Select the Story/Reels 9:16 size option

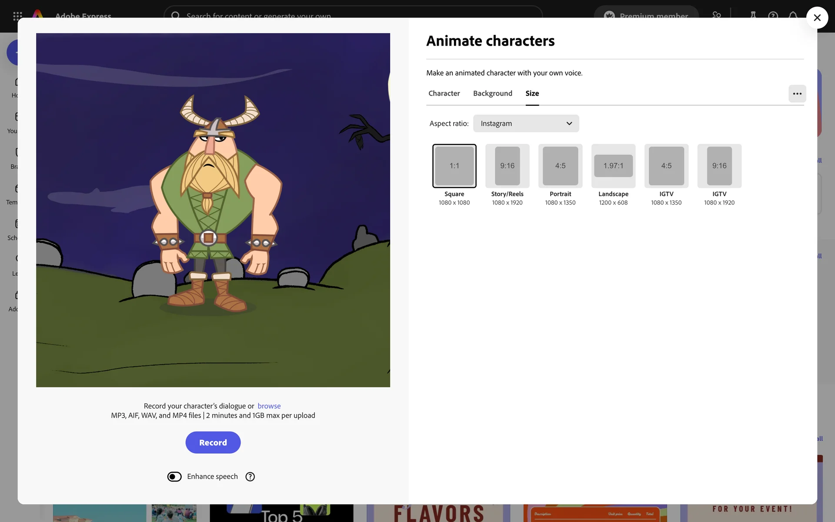pyautogui.click(x=507, y=166)
